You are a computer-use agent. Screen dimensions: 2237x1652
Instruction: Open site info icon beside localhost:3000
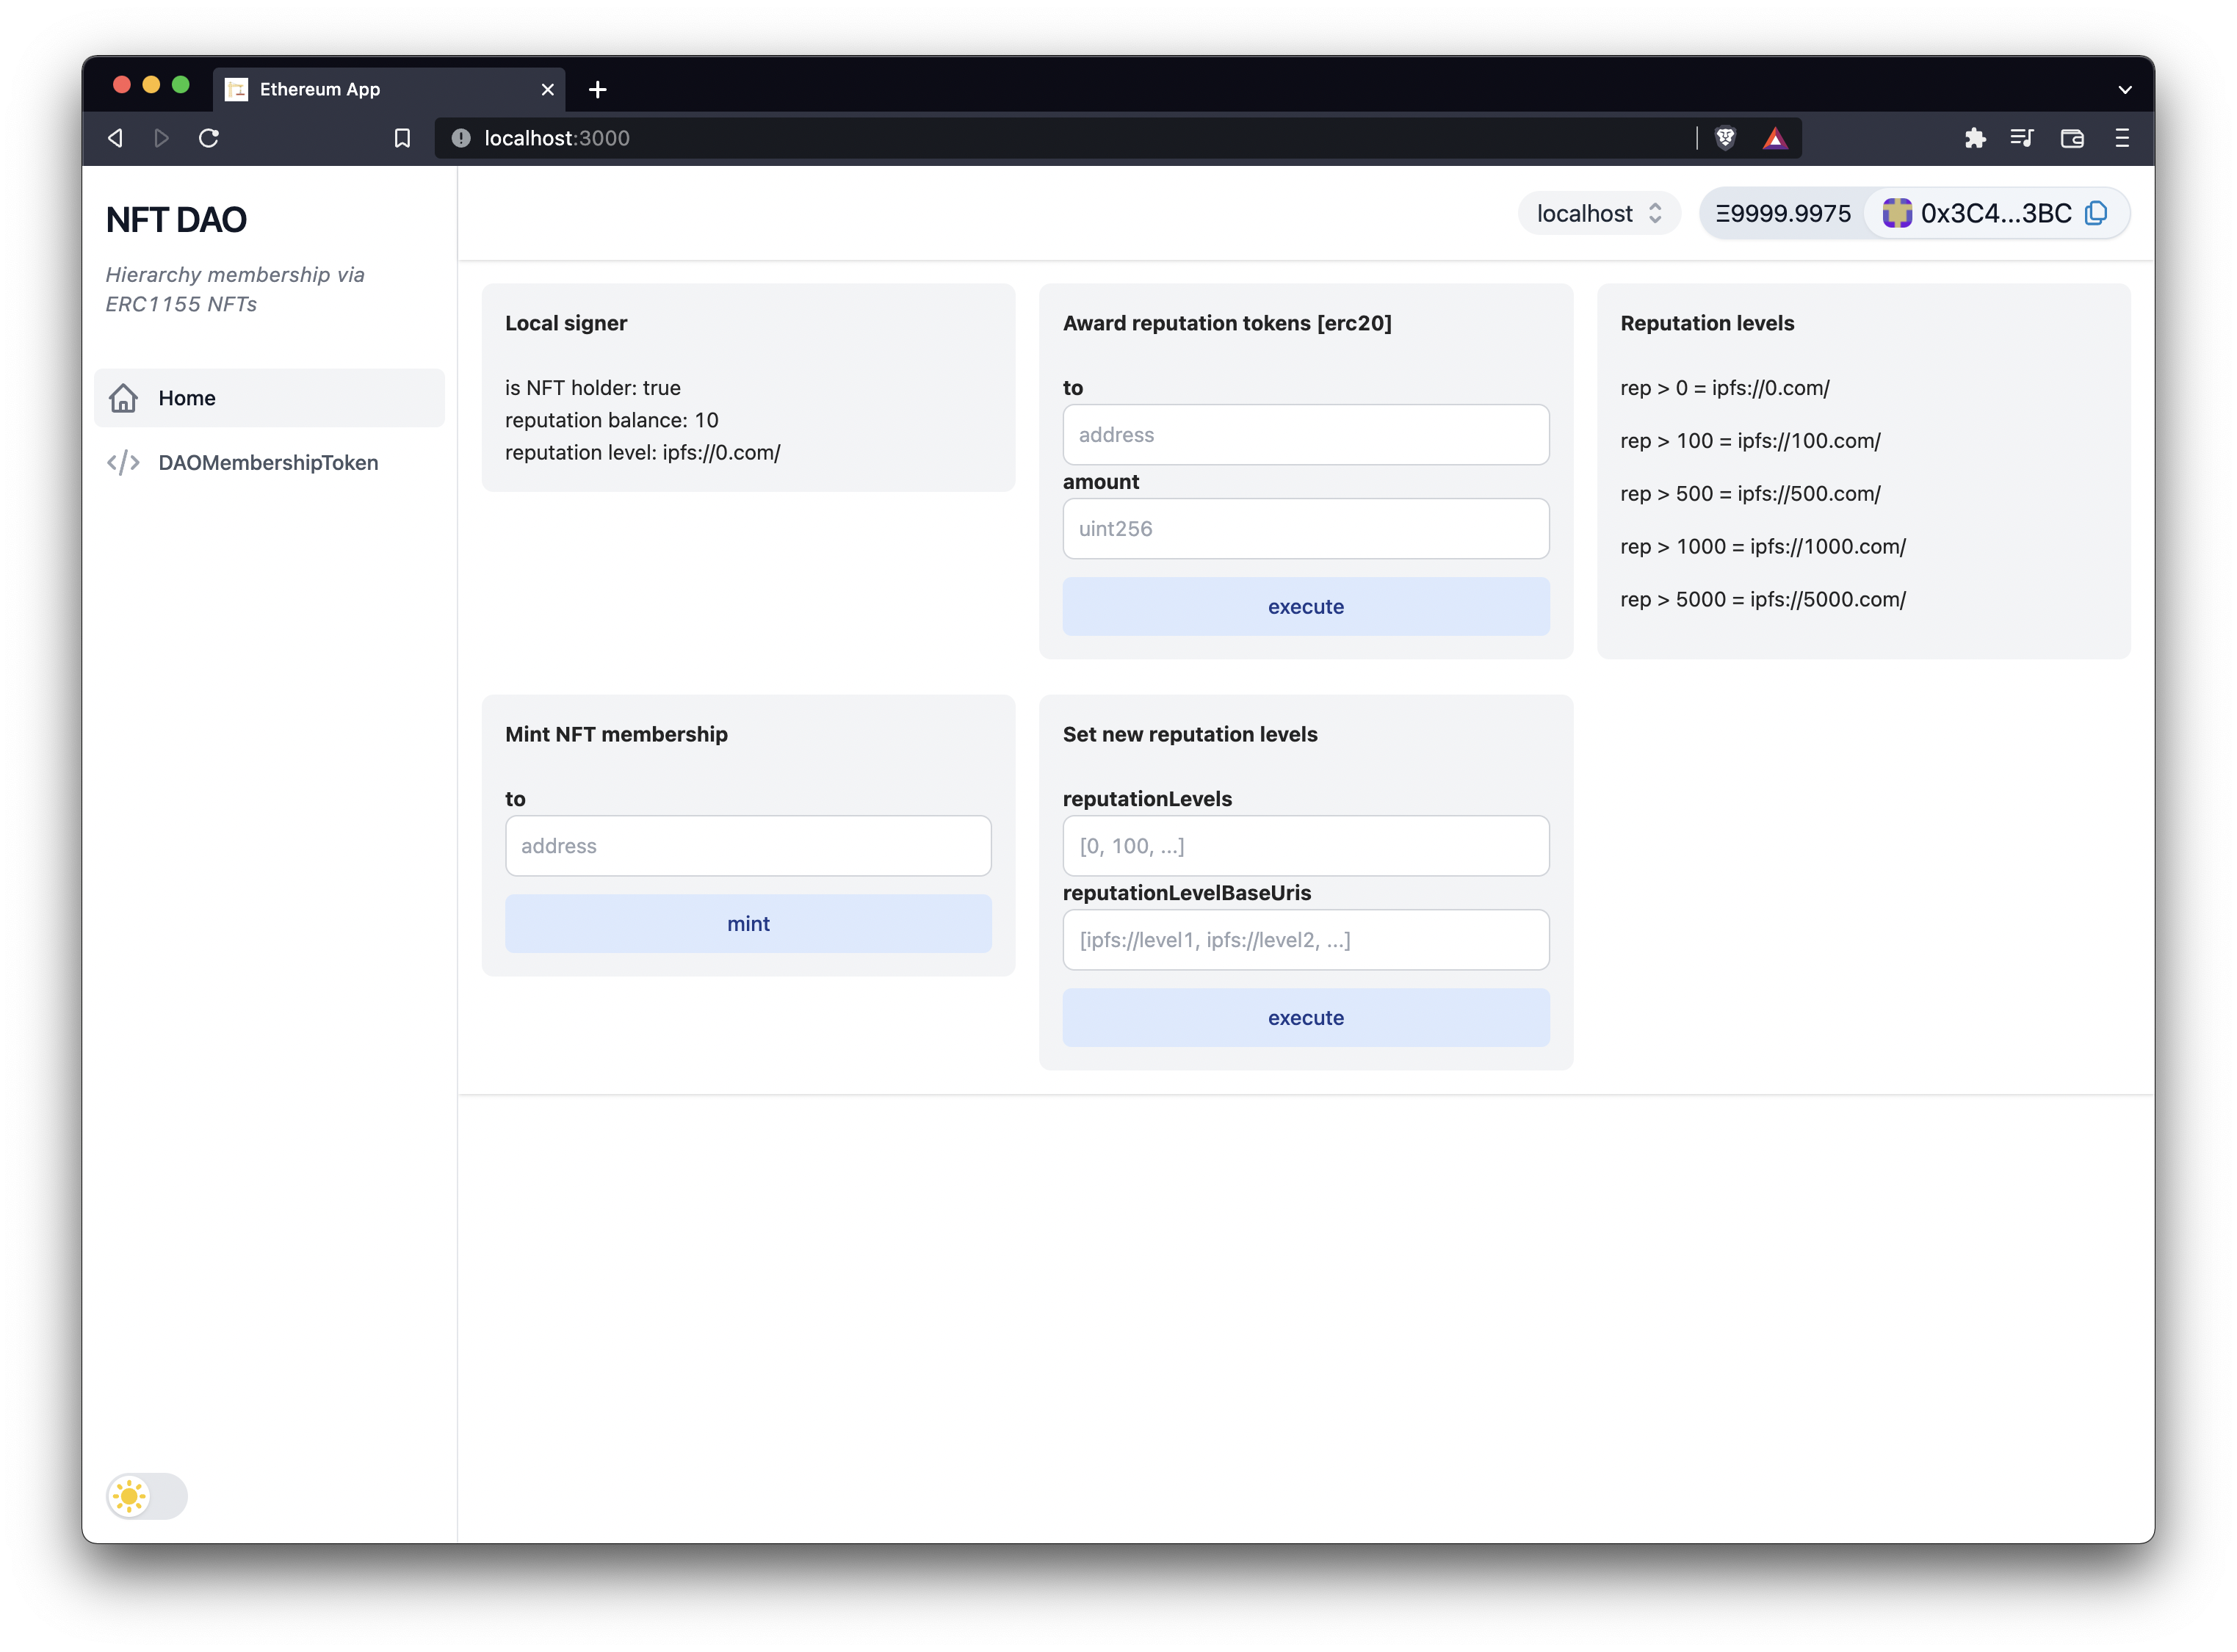coord(461,138)
